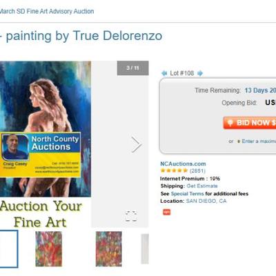
Task: Open the NCAuctions.com seller link
Action: pyautogui.click(x=183, y=164)
